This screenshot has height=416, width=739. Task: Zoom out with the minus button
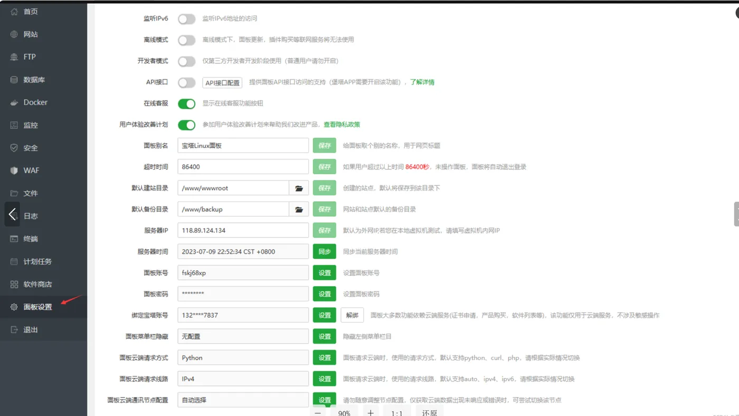pos(317,412)
